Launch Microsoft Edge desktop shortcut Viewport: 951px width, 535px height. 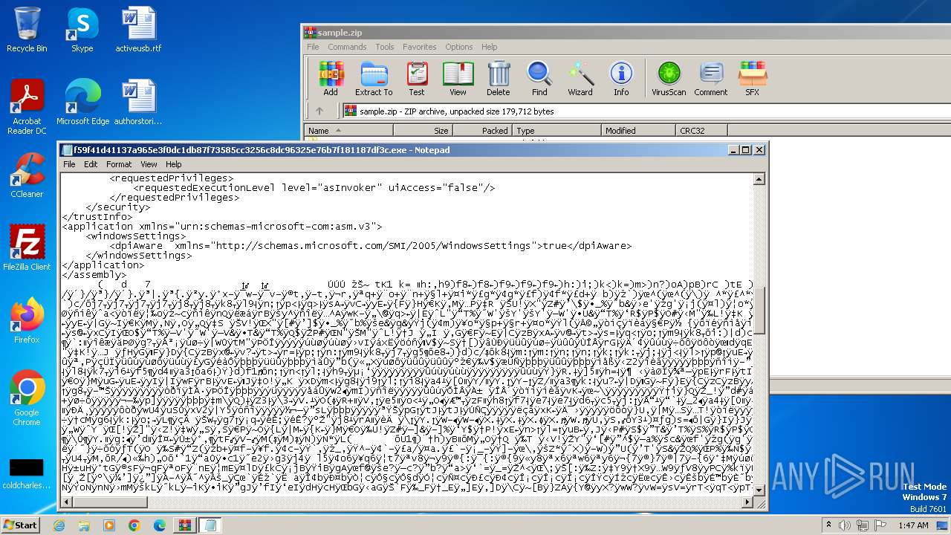(x=82, y=103)
